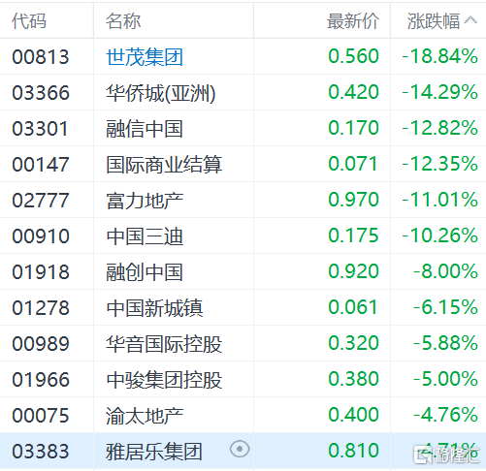
Task: Select the 华音国际控股 stock name
Action: [x=164, y=344]
